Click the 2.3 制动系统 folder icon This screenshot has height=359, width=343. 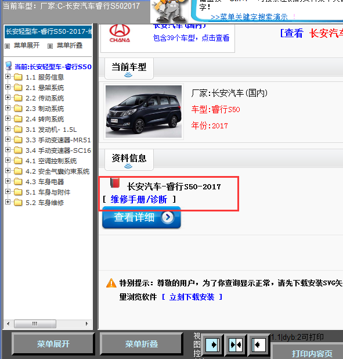coord(18,109)
